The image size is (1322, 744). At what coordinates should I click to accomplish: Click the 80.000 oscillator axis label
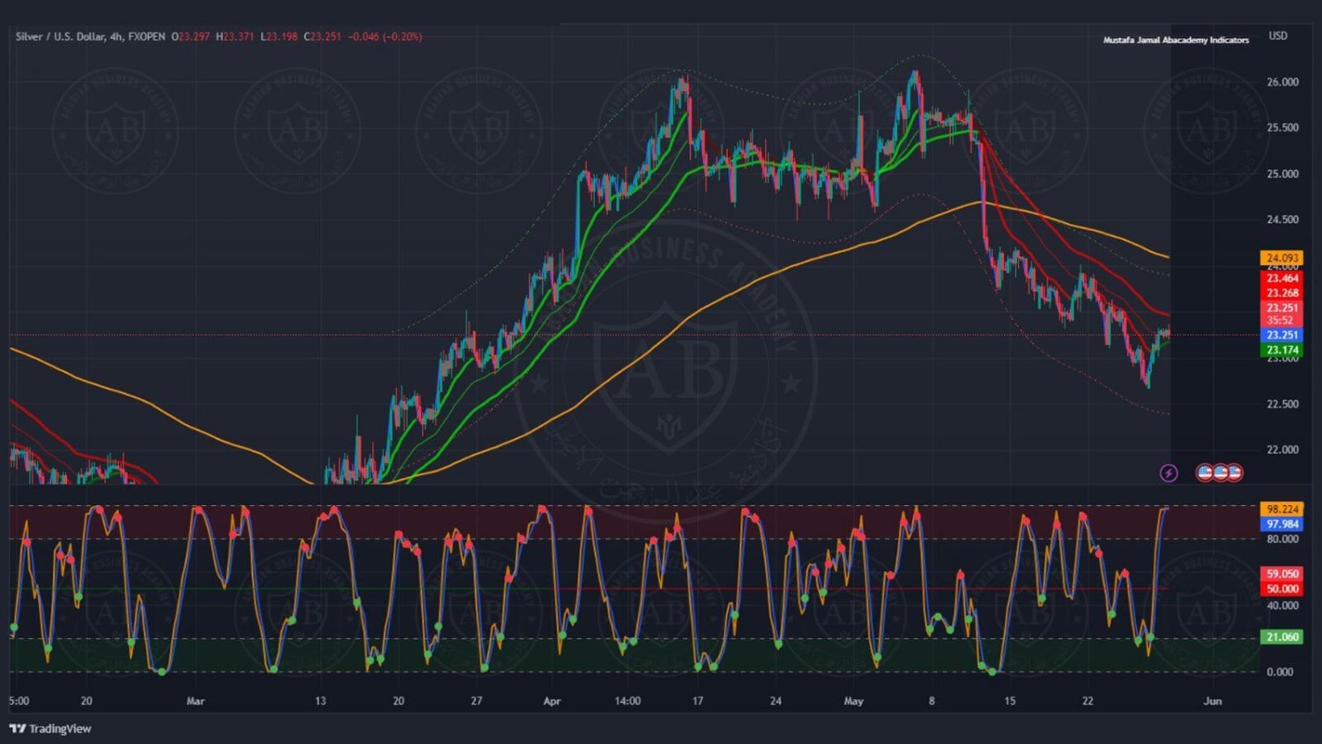point(1282,539)
